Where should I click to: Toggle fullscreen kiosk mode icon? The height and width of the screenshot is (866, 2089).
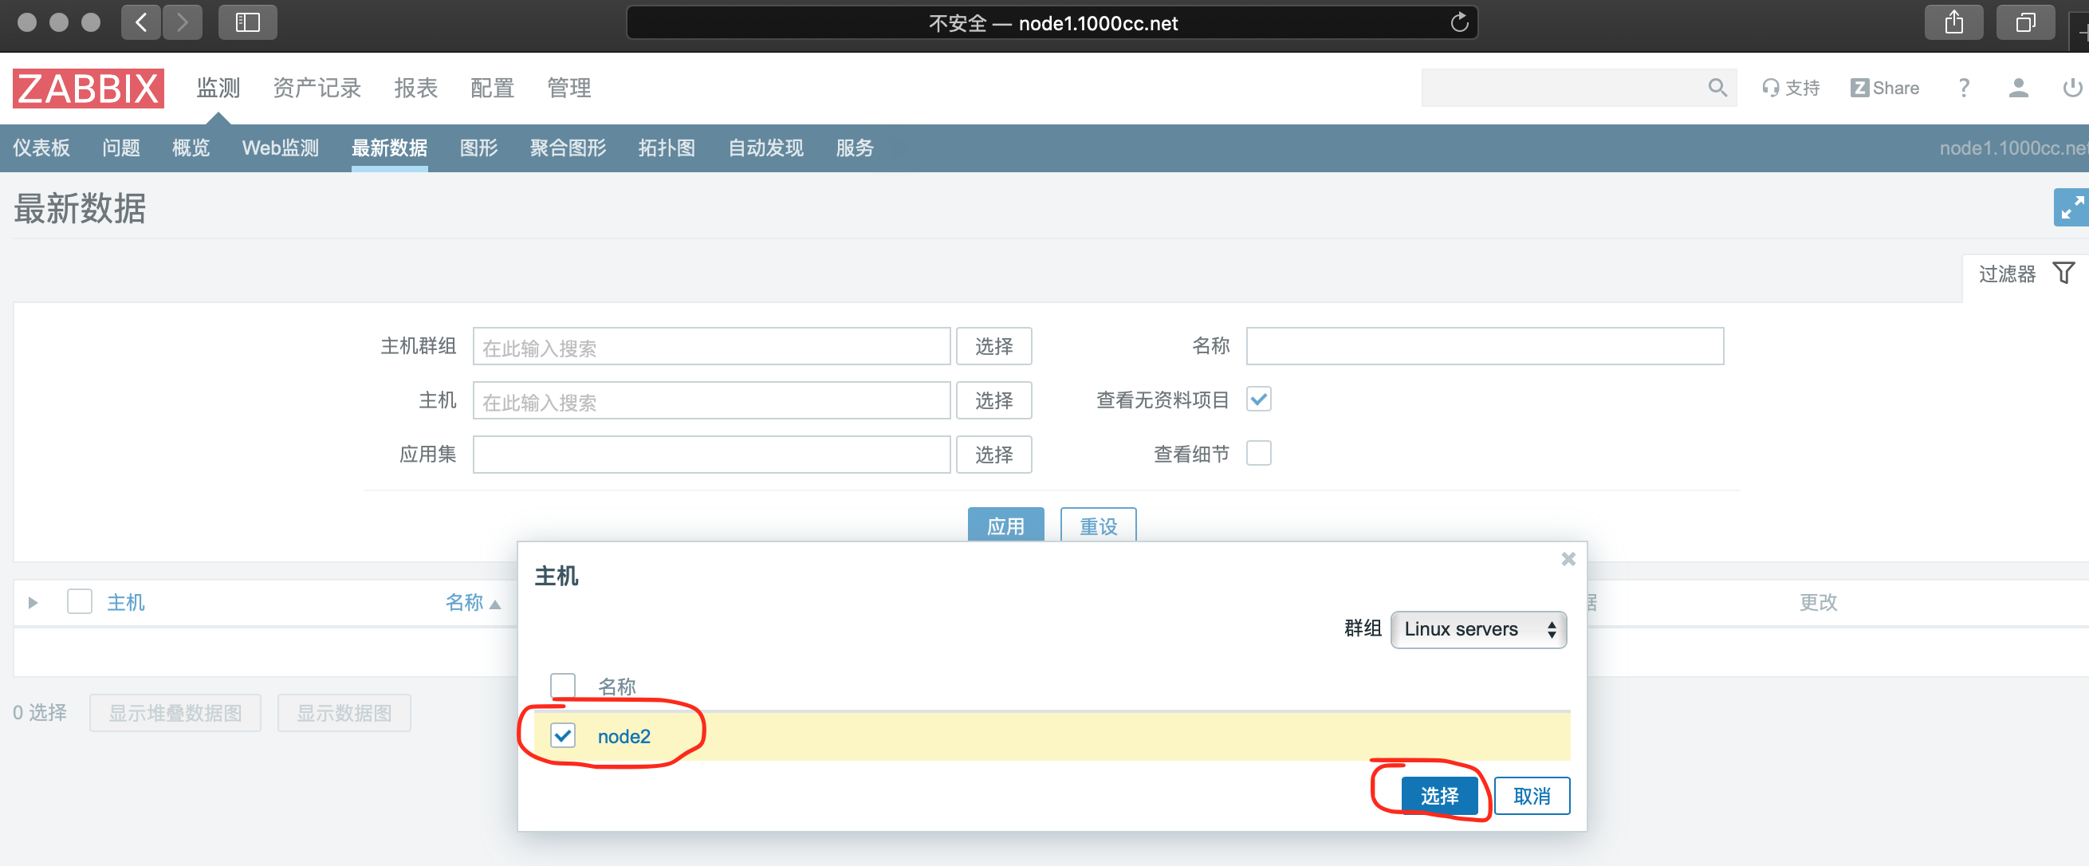[x=2071, y=207]
